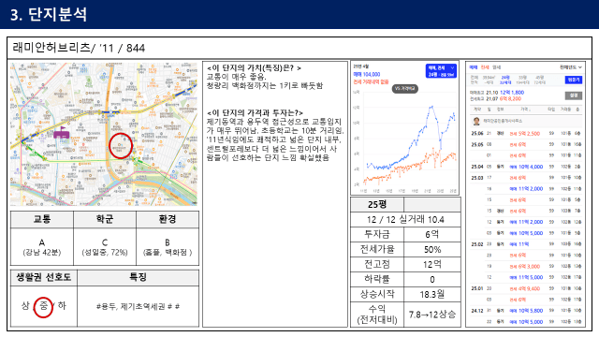599x337 pixels.
Task: Click the realtor profile photo in transaction list
Action: pyautogui.click(x=476, y=121)
